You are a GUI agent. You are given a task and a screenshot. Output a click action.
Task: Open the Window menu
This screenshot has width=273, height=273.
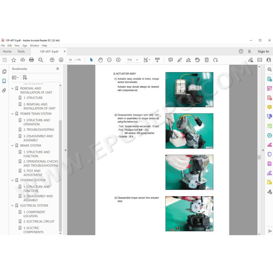point(34,46)
